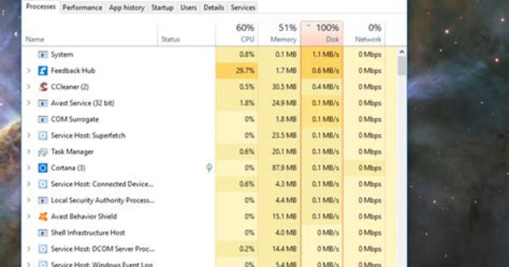Click the Task Manager process icon
Screen dimensions: 509x267
(x=43, y=152)
